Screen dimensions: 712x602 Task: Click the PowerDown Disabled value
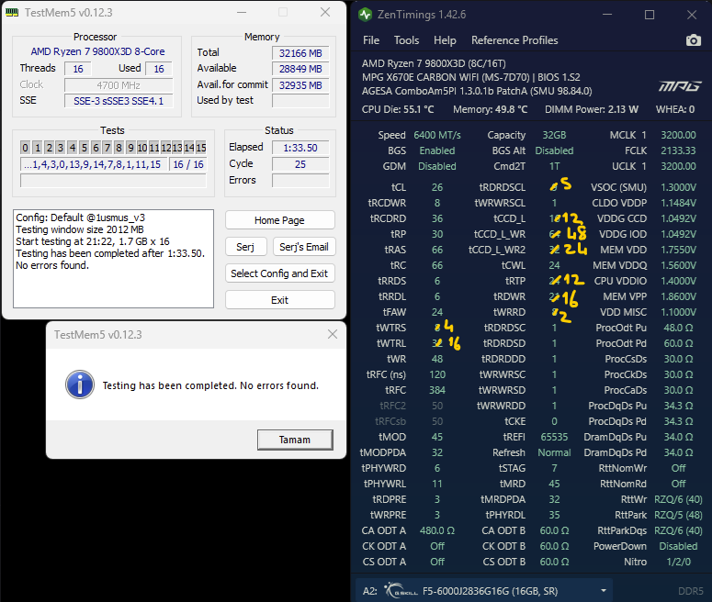pos(678,546)
